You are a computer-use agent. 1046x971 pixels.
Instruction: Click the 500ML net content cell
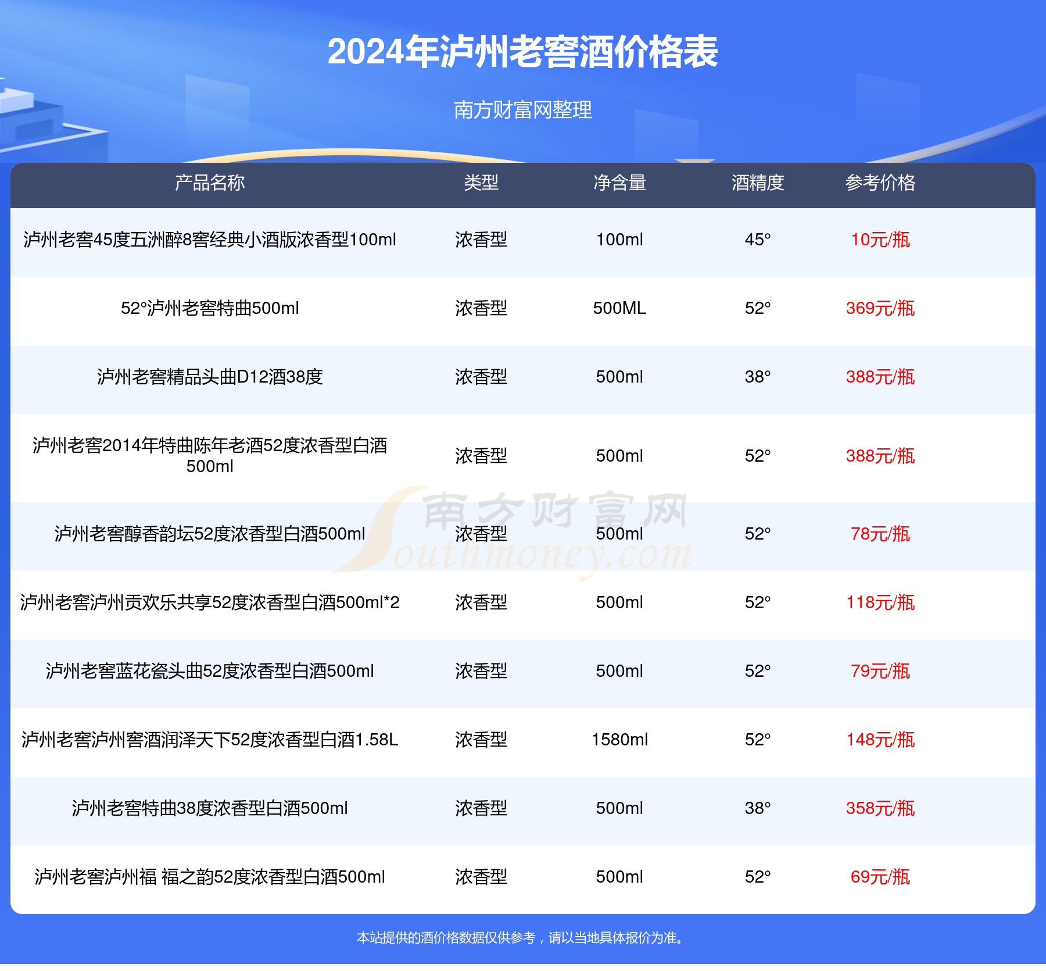(619, 308)
